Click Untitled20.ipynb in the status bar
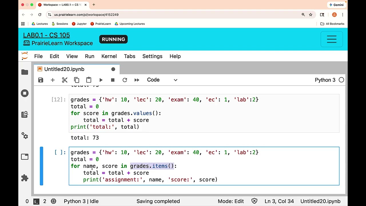The height and width of the screenshot is (206, 366). click(x=320, y=201)
